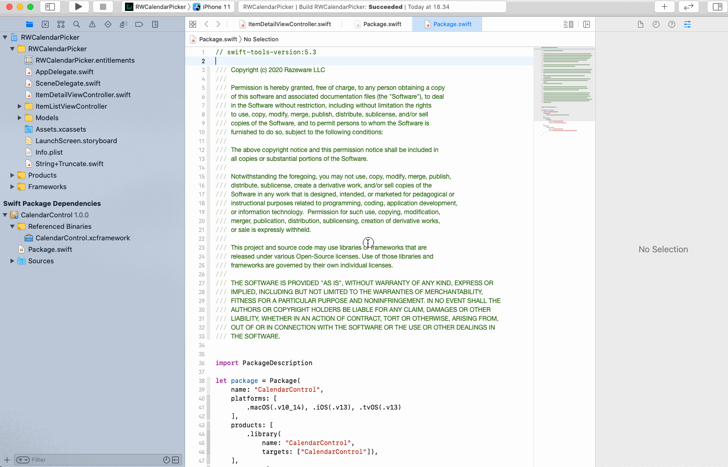The image size is (728, 467).
Task: Open the Issue navigator warning icon
Action: (92, 24)
